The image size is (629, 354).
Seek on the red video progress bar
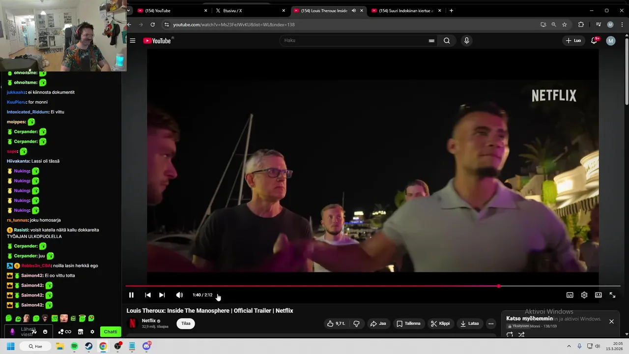pos(372,286)
